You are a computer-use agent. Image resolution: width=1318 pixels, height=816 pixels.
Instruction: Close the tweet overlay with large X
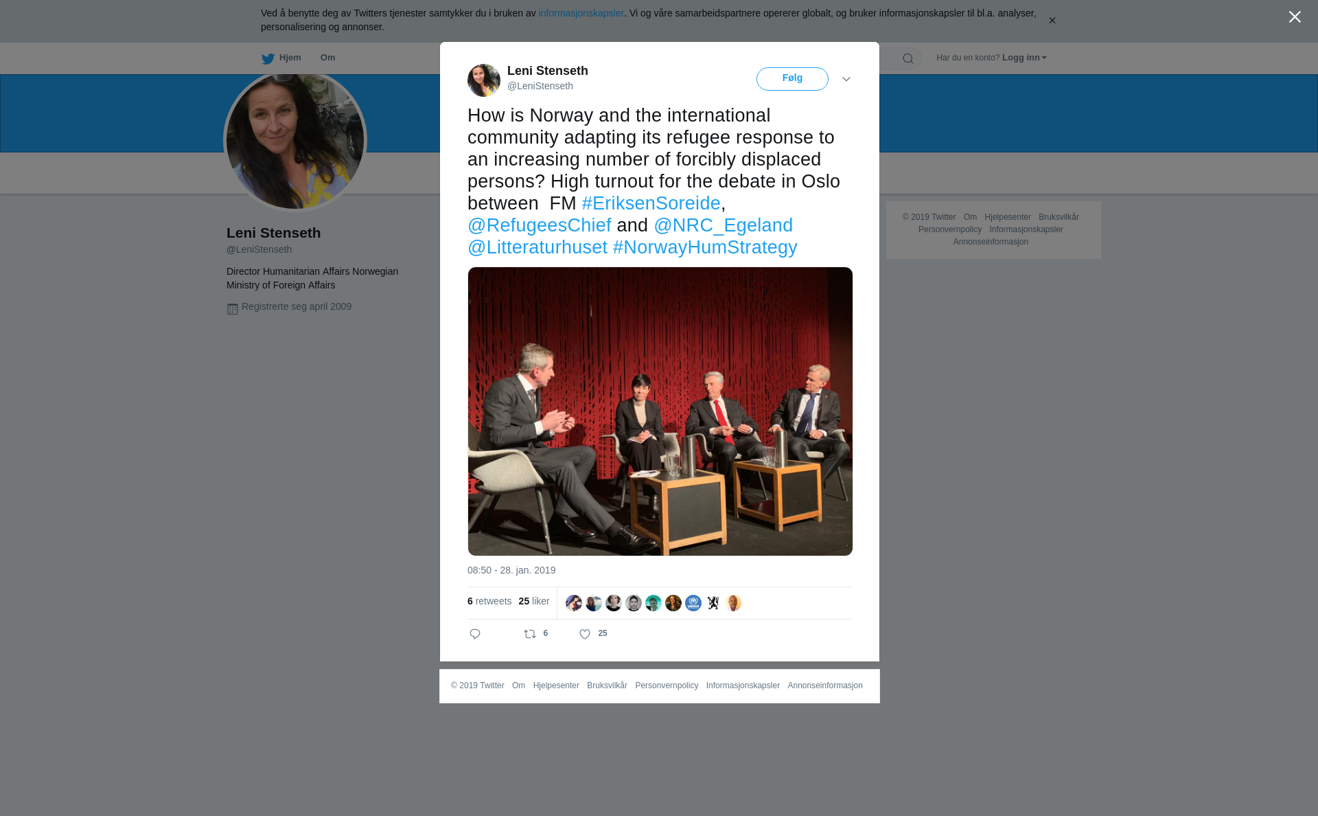coord(1295,17)
